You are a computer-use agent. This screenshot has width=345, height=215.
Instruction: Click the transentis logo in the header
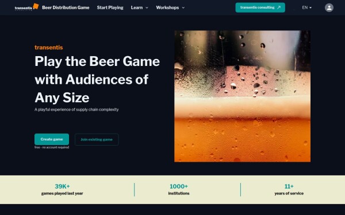pyautogui.click(x=26, y=7)
